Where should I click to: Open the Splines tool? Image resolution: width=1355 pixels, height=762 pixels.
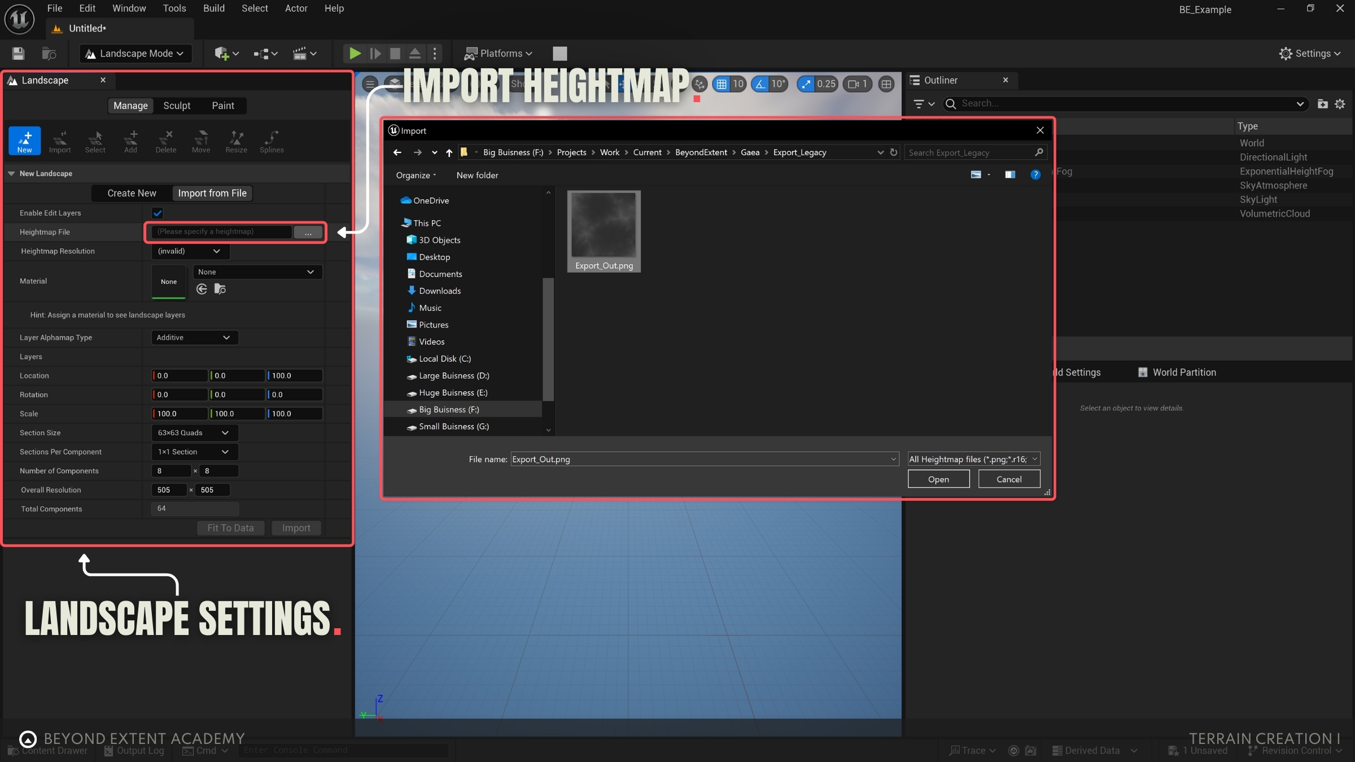click(x=272, y=141)
